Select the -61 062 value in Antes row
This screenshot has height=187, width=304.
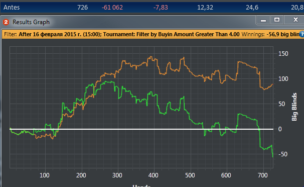tap(112, 8)
